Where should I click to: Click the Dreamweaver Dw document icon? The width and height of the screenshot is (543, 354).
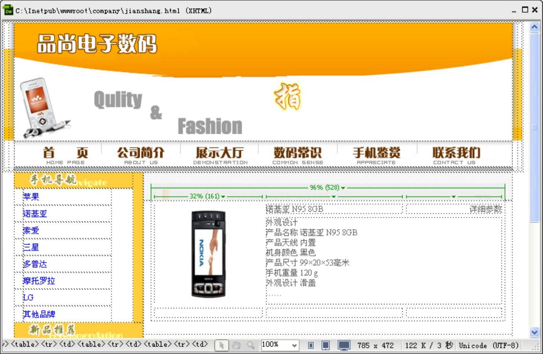coord(8,11)
